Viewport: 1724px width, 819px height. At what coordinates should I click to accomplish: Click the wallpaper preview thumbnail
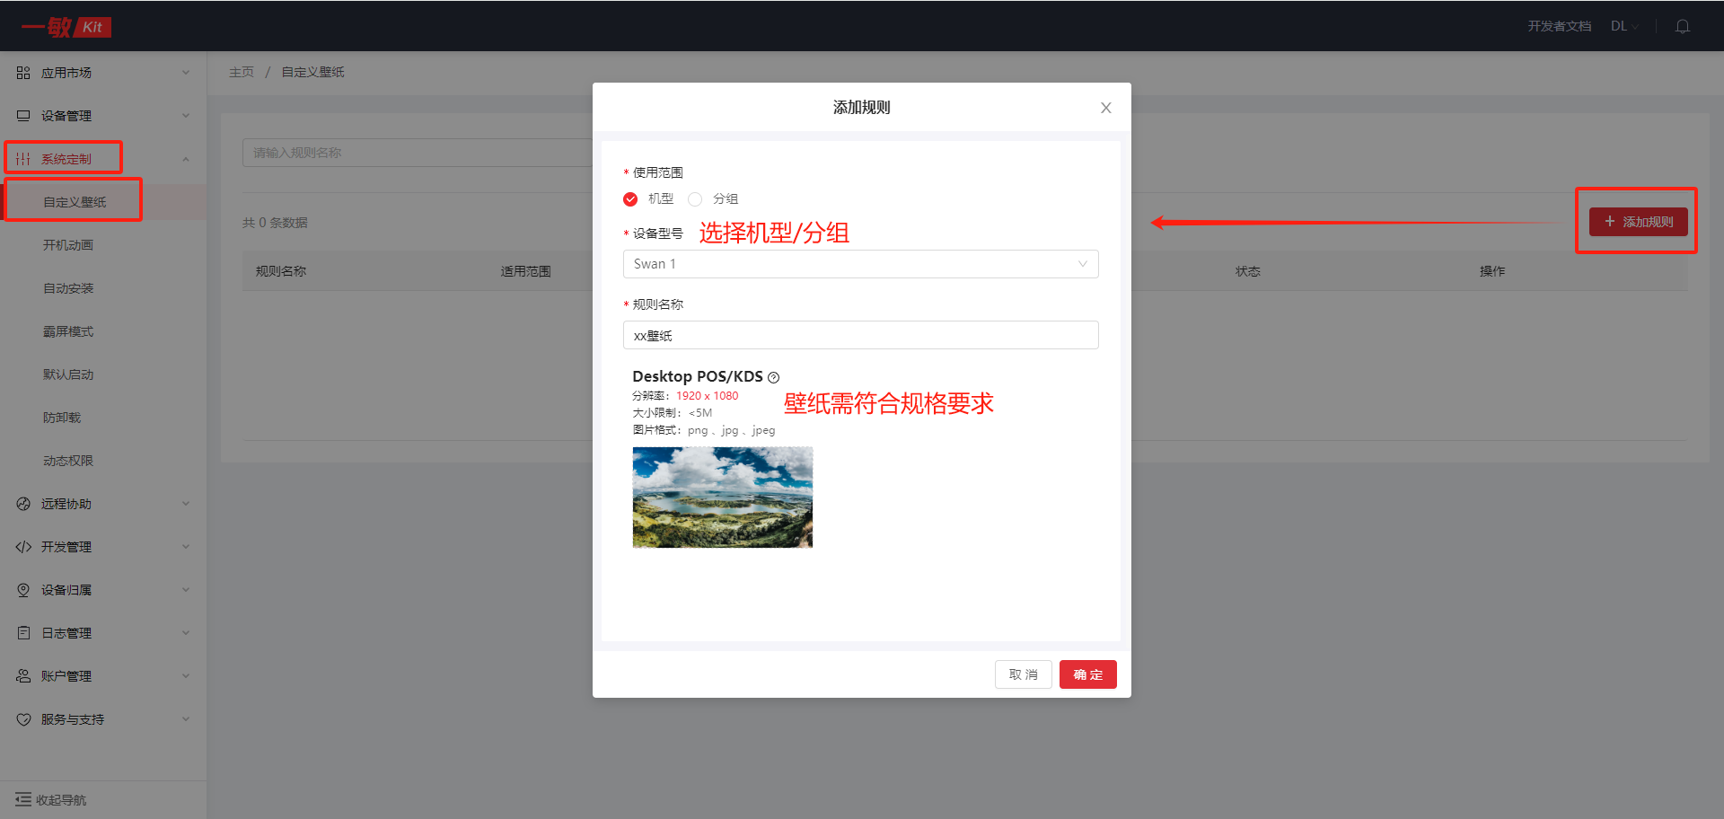[x=722, y=498]
